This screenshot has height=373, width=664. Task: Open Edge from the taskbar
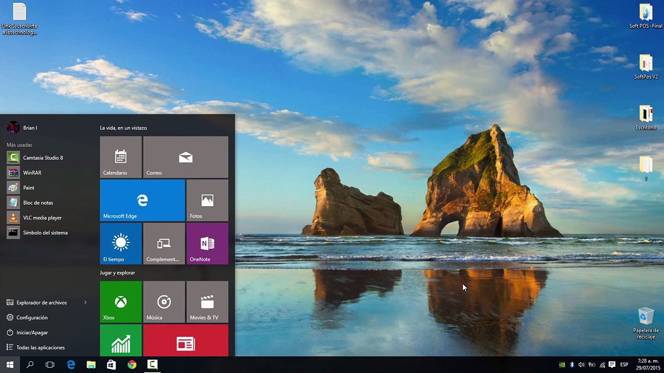tap(71, 365)
